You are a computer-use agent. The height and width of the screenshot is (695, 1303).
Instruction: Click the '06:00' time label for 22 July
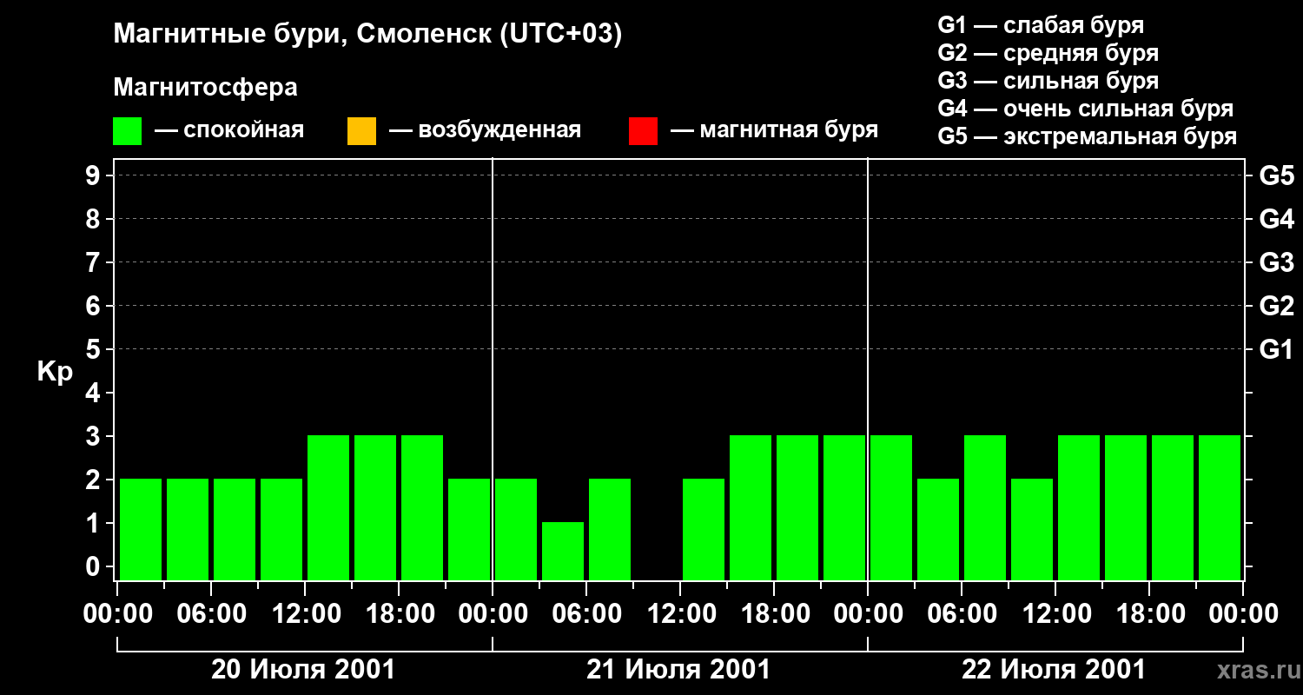[962, 613]
